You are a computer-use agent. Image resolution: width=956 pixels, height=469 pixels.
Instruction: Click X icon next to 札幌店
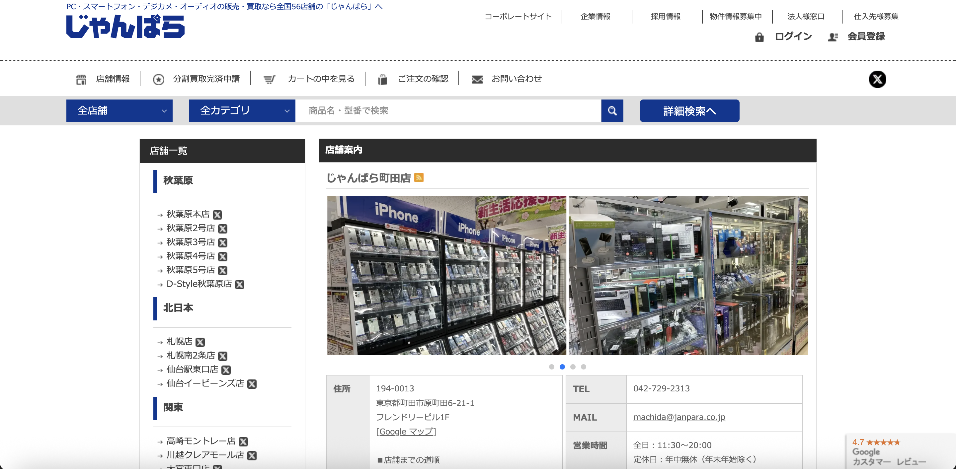[200, 342]
